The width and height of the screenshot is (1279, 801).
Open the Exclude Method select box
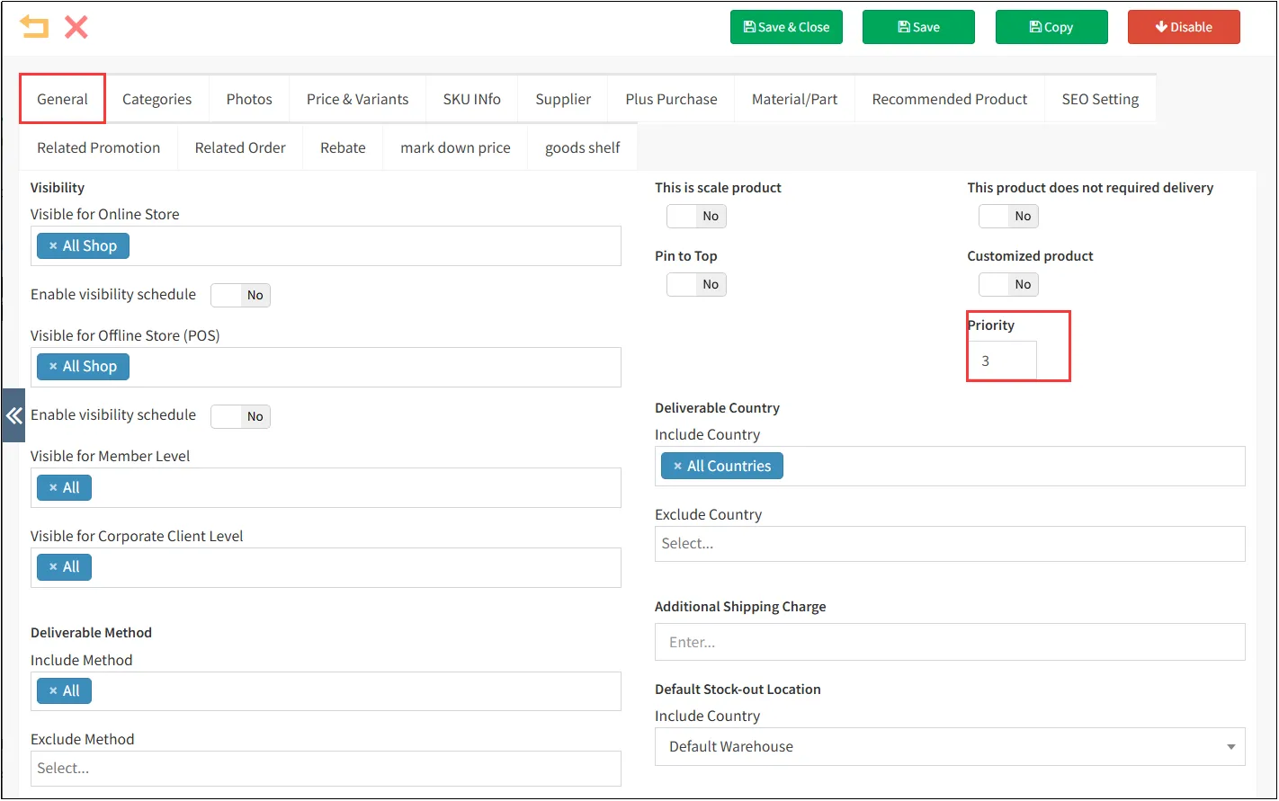pyautogui.click(x=326, y=769)
